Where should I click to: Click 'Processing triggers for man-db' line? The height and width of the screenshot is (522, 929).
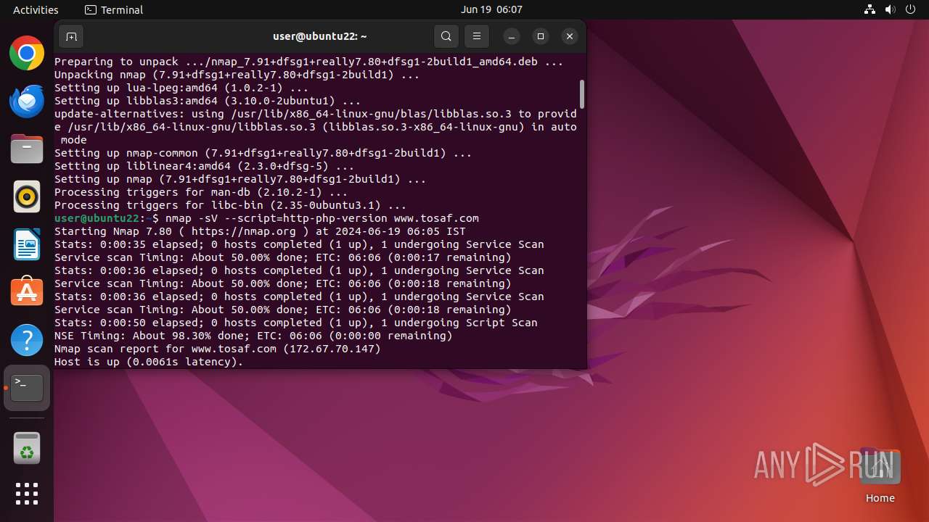(x=201, y=192)
